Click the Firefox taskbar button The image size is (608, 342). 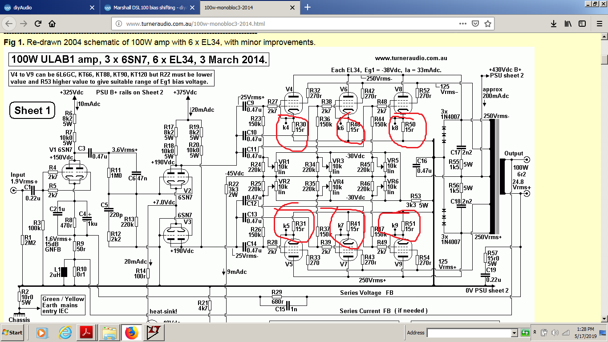[131, 333]
